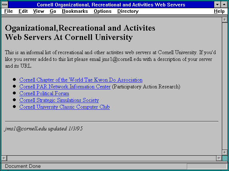Open the Directory menu

point(128,11)
